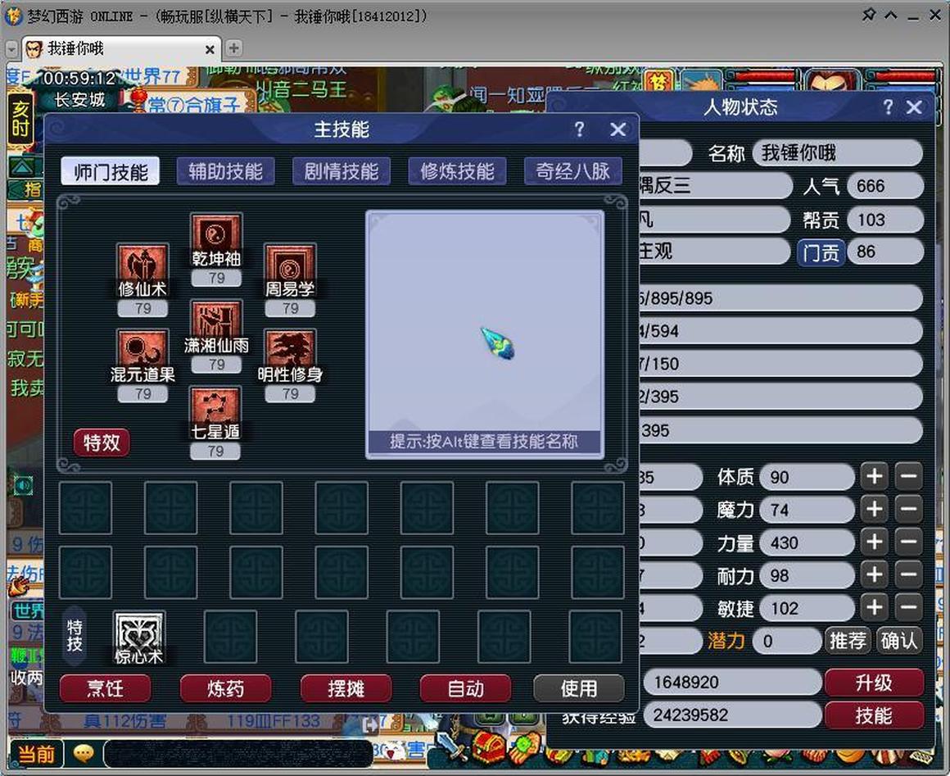
Task: Click the 帮贡 value 103
Action: tap(886, 219)
